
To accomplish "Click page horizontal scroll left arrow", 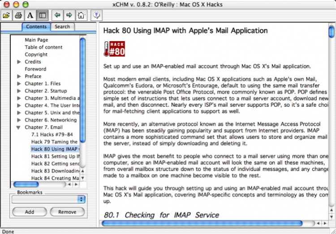I will tap(318, 223).
